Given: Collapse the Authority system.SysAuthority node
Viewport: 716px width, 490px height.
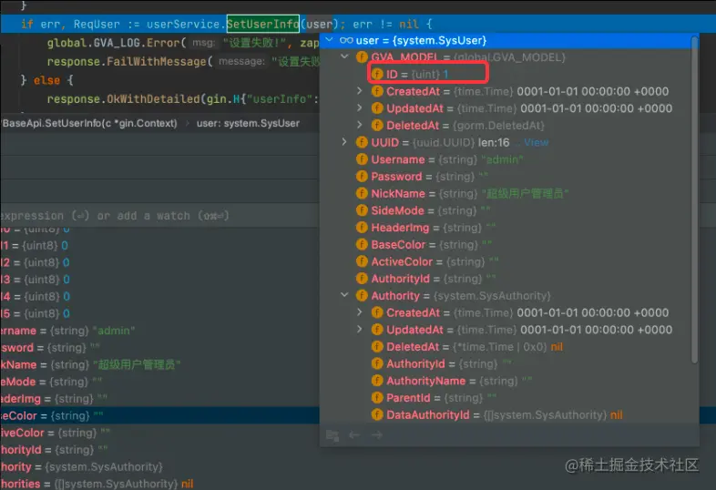Looking at the screenshot, I should [x=344, y=295].
